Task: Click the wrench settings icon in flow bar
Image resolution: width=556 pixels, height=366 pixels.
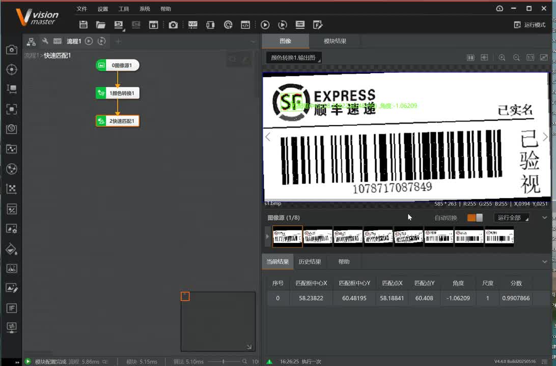Action: point(45,41)
